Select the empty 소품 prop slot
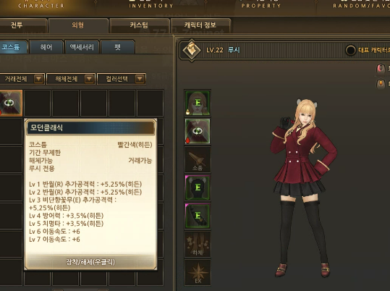Viewport: 390px width, 291px height. pos(198,159)
